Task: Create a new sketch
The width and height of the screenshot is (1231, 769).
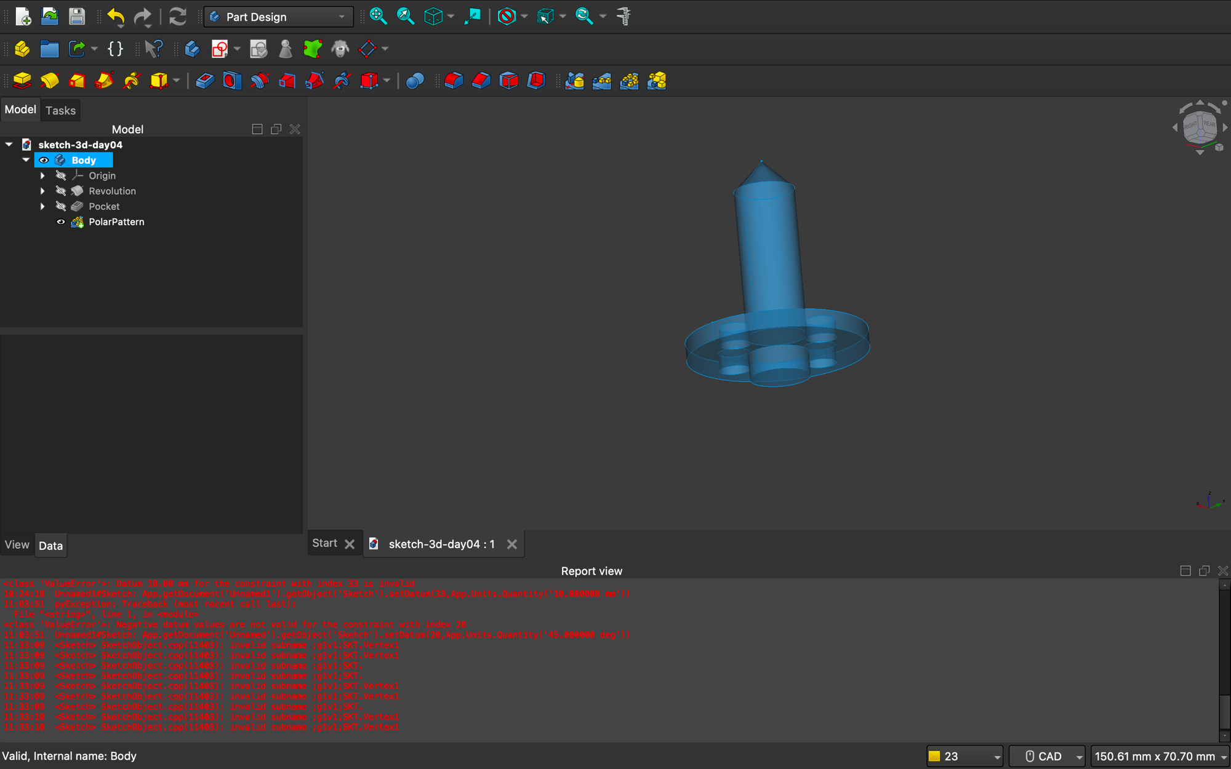Action: coord(220,49)
